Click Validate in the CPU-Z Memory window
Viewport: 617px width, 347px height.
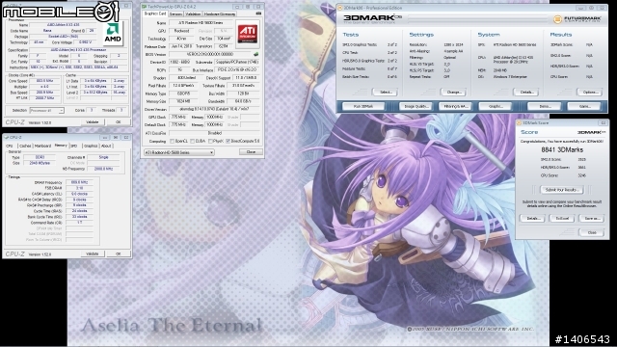pyautogui.click(x=93, y=254)
